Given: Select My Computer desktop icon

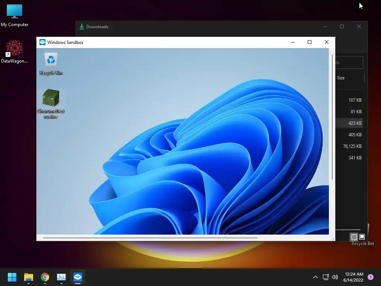Looking at the screenshot, I should (15, 16).
